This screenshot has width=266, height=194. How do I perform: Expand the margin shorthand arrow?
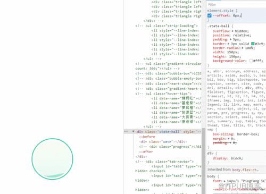[229, 139]
